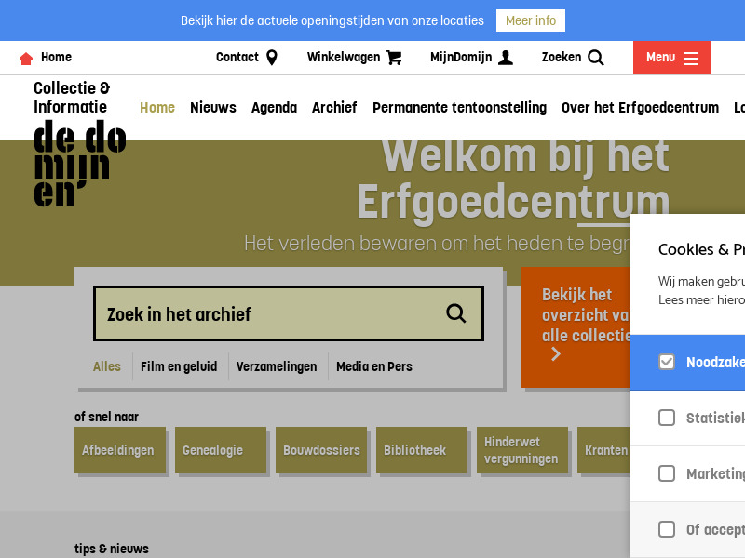745x558 pixels.
Task: Click the search magnifier in the archive search bar
Action: (x=455, y=313)
